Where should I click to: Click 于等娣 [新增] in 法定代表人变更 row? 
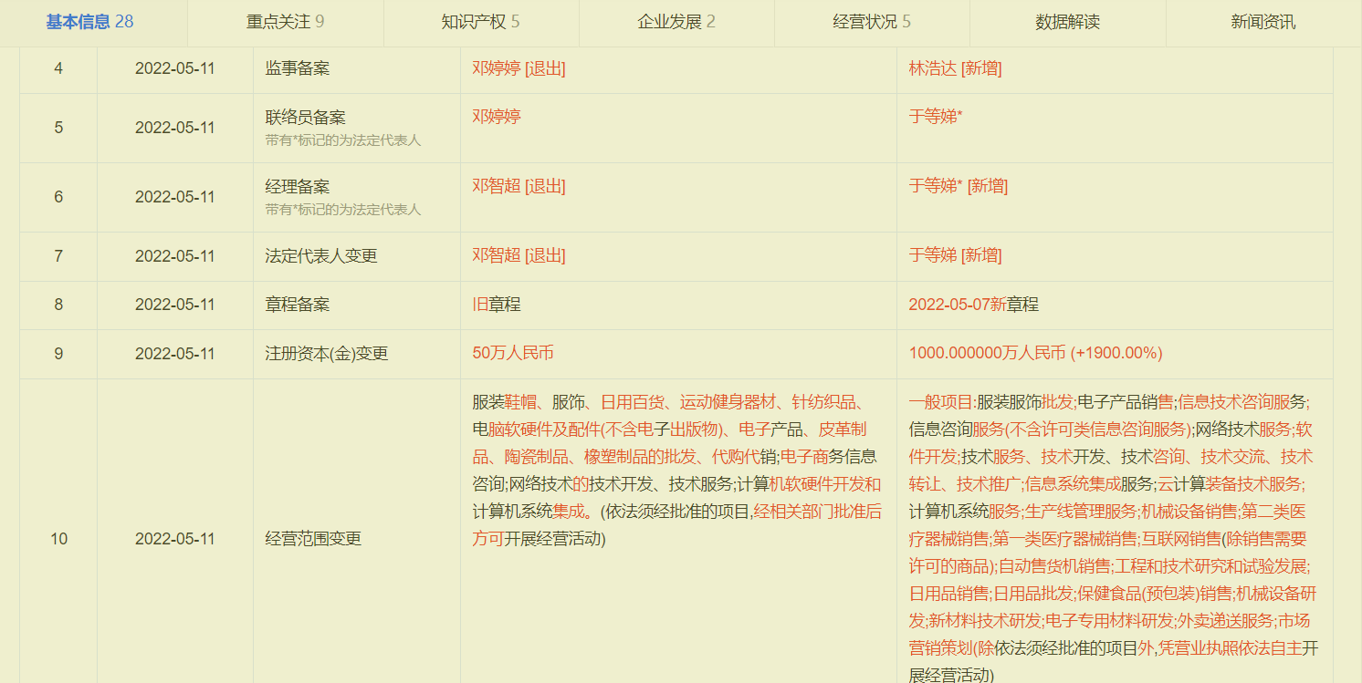[x=949, y=255]
